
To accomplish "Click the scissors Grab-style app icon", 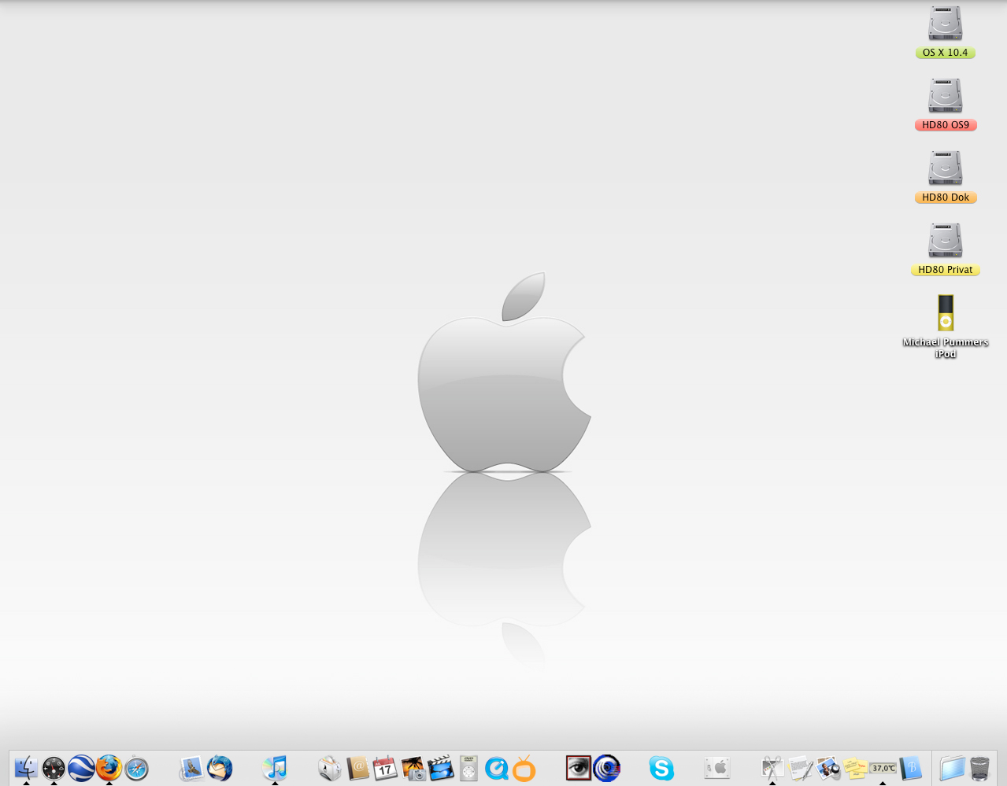I will (772, 768).
